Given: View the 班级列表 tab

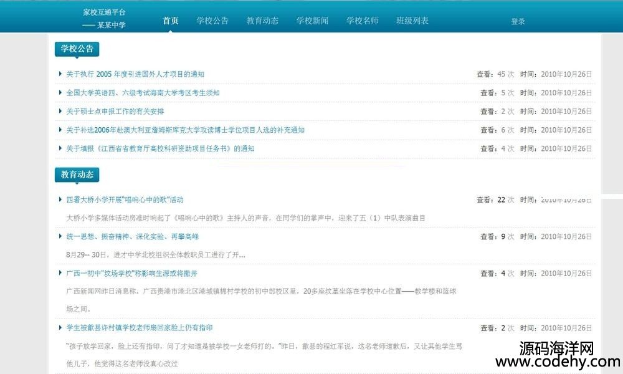Looking at the screenshot, I should click(x=412, y=21).
